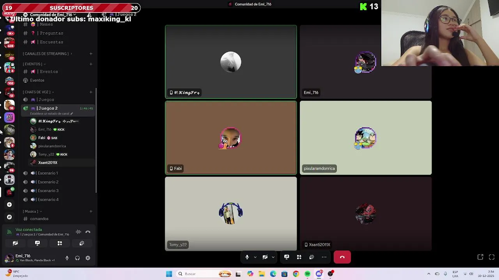Viewport: 499px width, 280px height.
Task: Select Xsanti2011X in voice member list
Action: (x=62, y=163)
